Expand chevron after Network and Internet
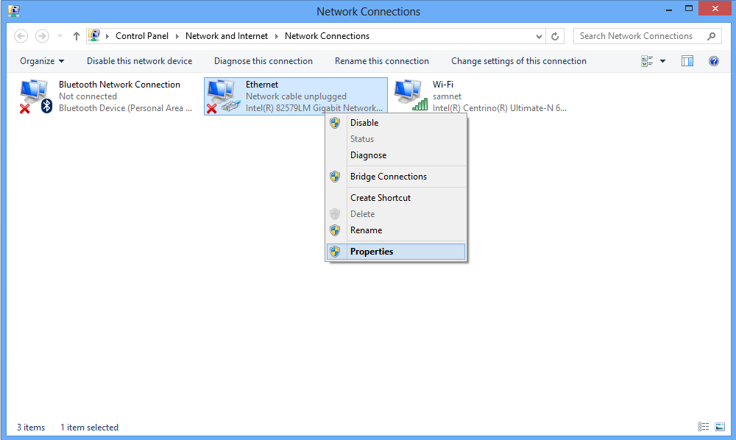The height and width of the screenshot is (440, 736). (277, 36)
